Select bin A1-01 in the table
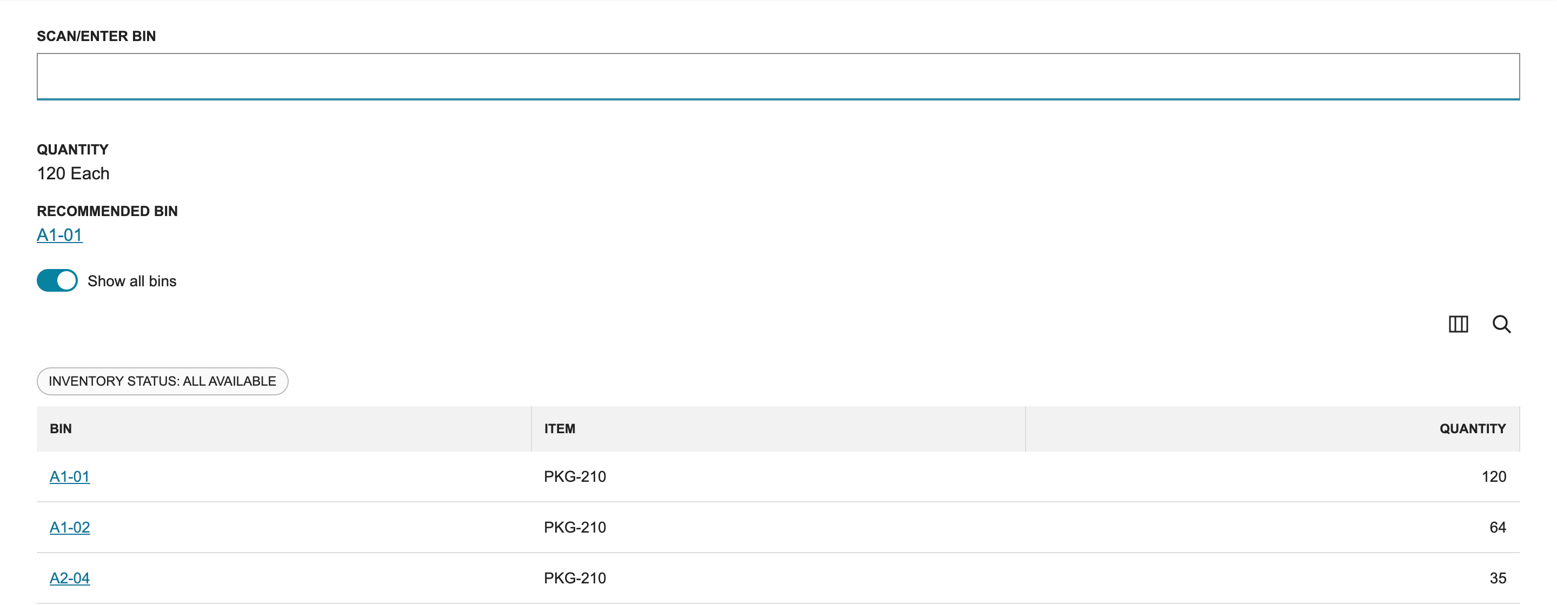1557x605 pixels. click(x=70, y=477)
